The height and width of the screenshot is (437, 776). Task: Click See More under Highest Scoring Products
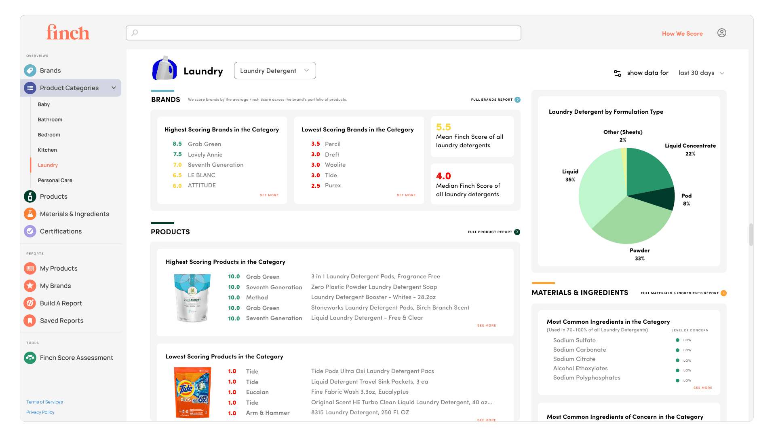click(x=487, y=325)
